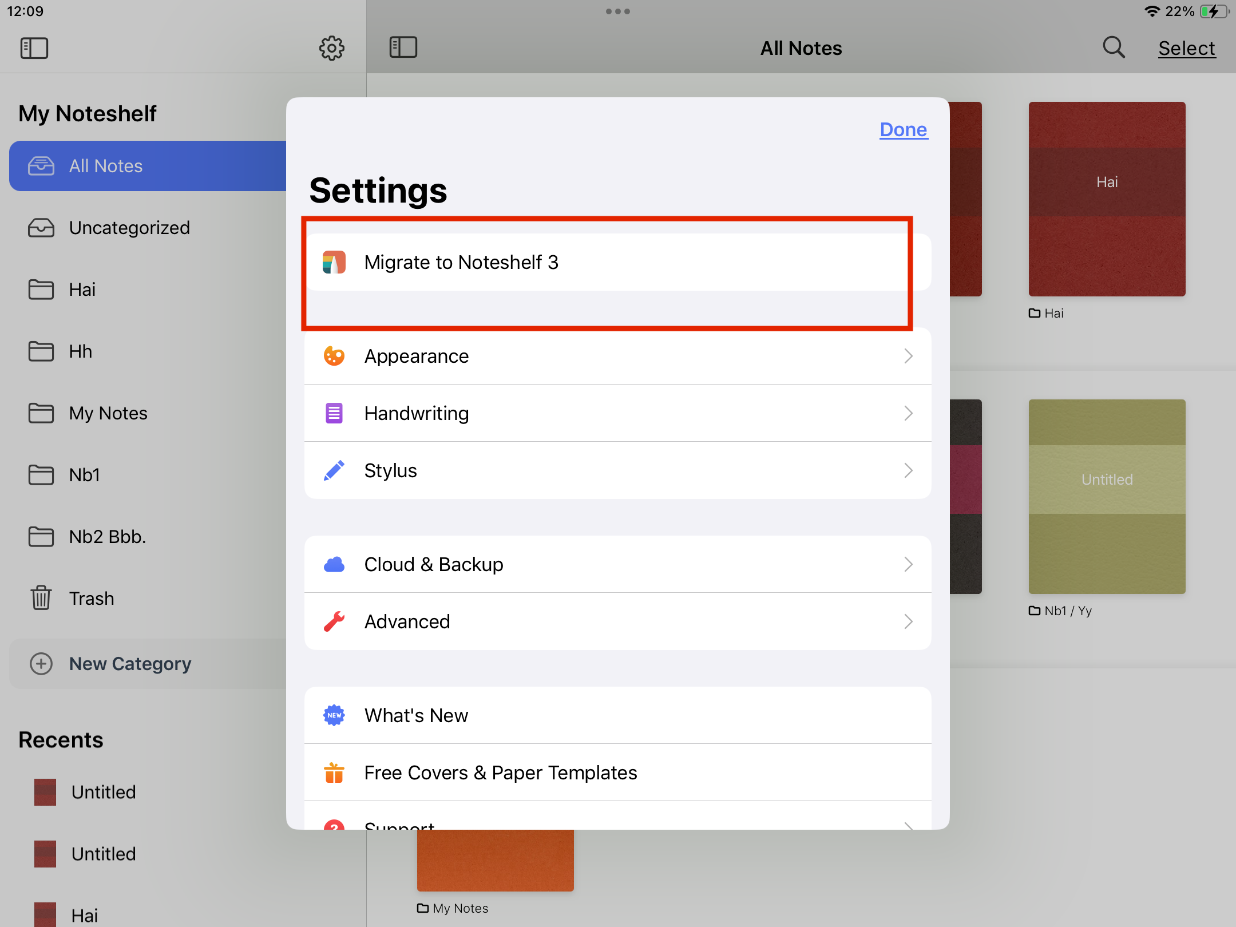The height and width of the screenshot is (927, 1236).
Task: Open the Advanced settings label
Action: [x=407, y=621]
